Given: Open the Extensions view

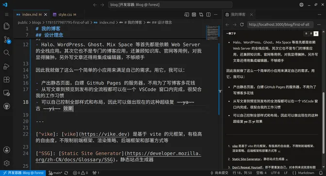Looking at the screenshot, I should point(6,80).
